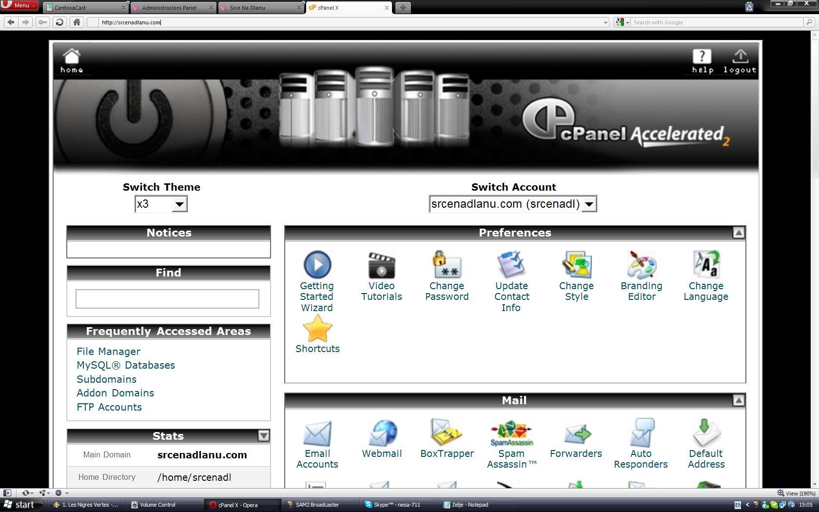Go forward with the browser forward arrow
This screenshot has width=819, height=512.
click(26, 22)
